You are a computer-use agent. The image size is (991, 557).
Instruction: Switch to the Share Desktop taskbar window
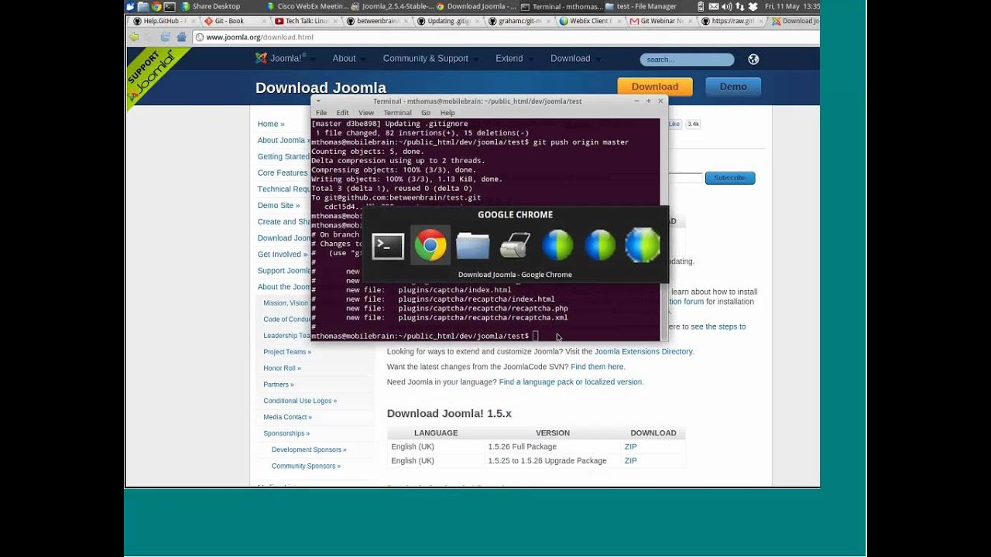(x=211, y=6)
